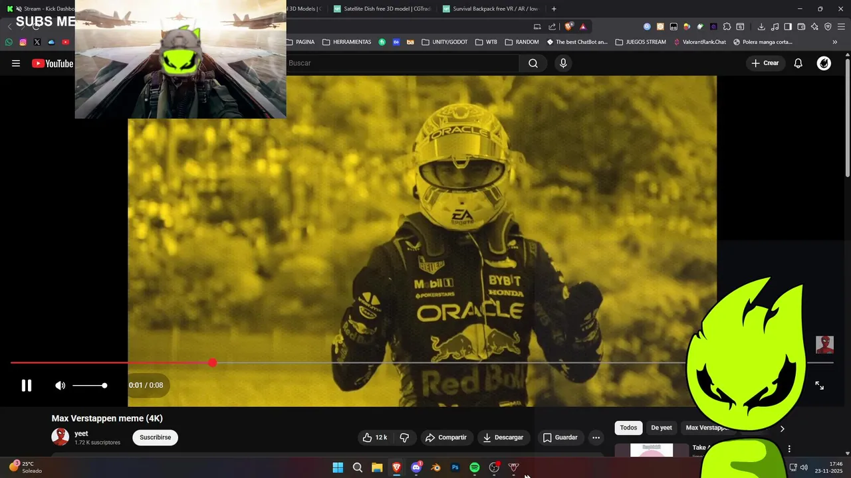Image resolution: width=851 pixels, height=478 pixels.
Task: Like the video with thumbs up
Action: click(x=374, y=438)
